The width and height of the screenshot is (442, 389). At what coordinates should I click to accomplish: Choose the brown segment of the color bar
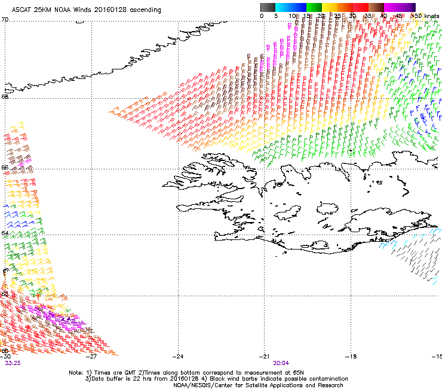pos(376,7)
